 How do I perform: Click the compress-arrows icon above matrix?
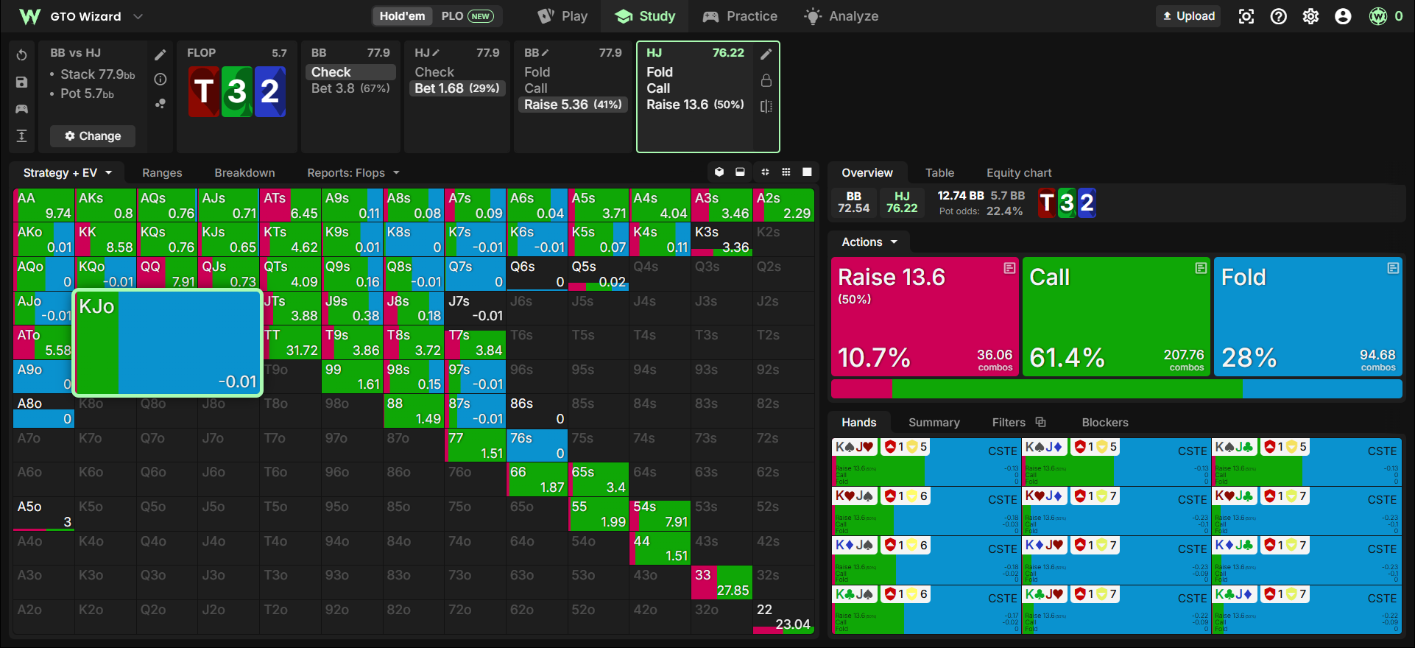click(x=765, y=172)
